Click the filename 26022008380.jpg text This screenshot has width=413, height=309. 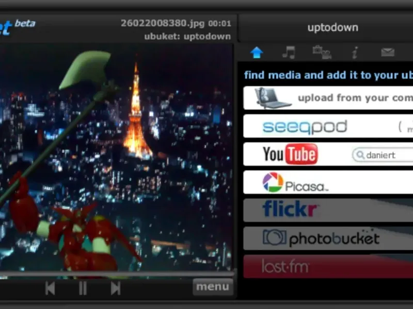click(163, 23)
